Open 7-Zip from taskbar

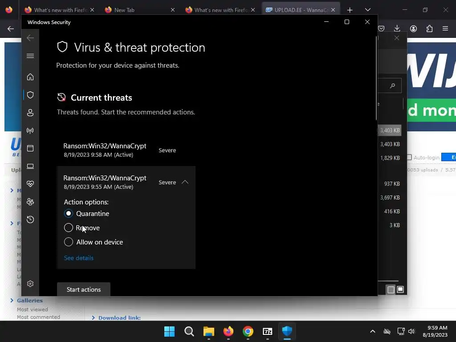point(268,331)
